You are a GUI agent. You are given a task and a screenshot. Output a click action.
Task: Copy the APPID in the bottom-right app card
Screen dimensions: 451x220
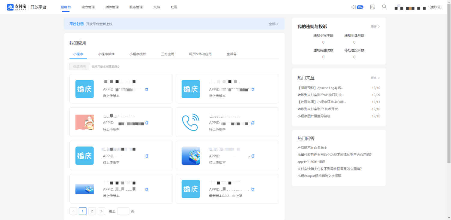[253, 189]
